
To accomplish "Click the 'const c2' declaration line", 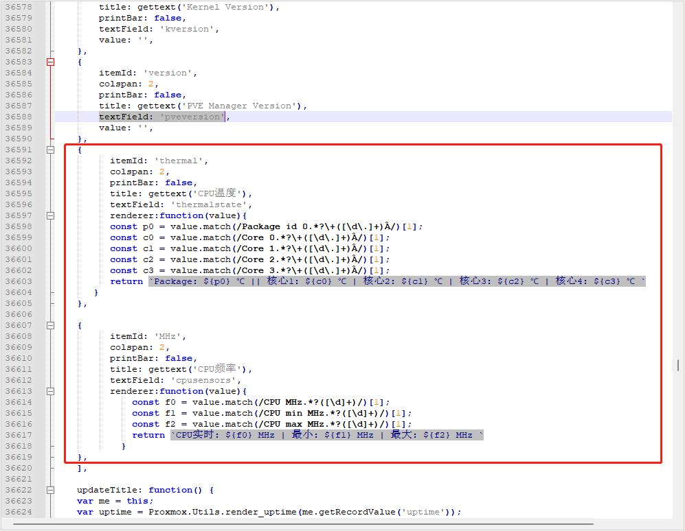I will tap(249, 259).
